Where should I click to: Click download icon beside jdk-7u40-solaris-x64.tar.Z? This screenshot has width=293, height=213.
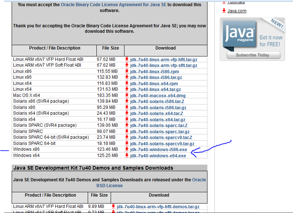click(x=127, y=113)
